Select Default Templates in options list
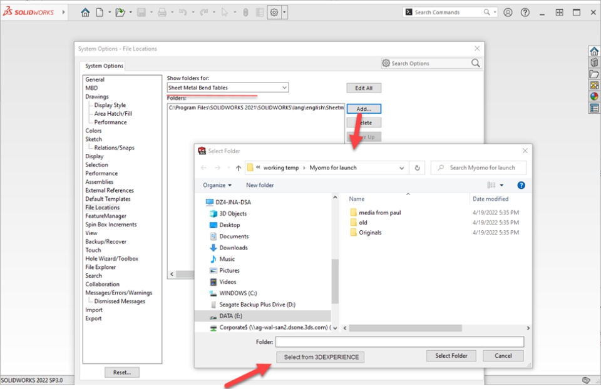601x389 pixels. 108,199
